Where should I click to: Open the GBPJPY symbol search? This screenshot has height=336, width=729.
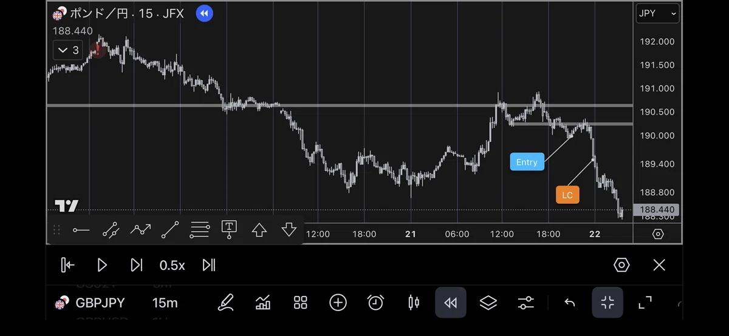click(x=93, y=303)
